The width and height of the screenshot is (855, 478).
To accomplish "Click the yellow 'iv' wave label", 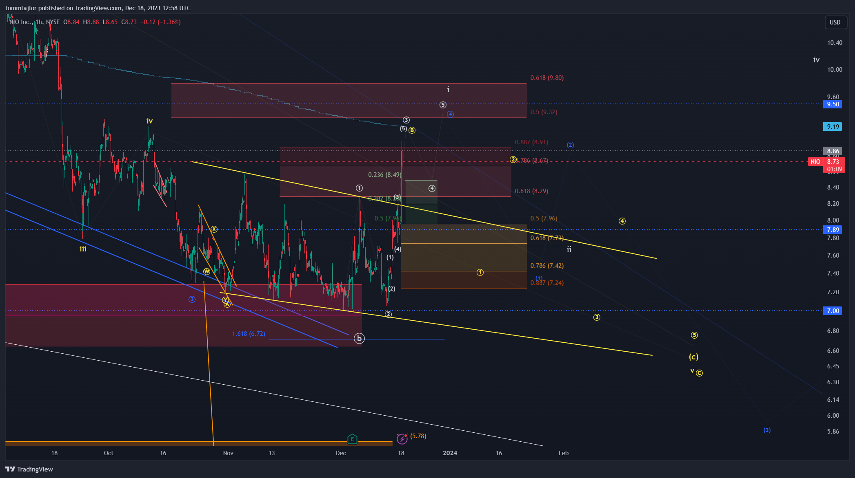I will pyautogui.click(x=149, y=121).
